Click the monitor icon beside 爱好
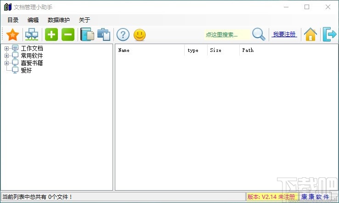 (15, 70)
